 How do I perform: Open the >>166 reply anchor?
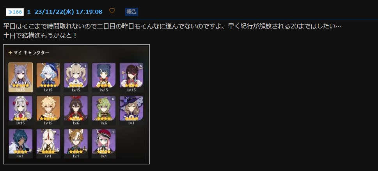click(x=15, y=12)
